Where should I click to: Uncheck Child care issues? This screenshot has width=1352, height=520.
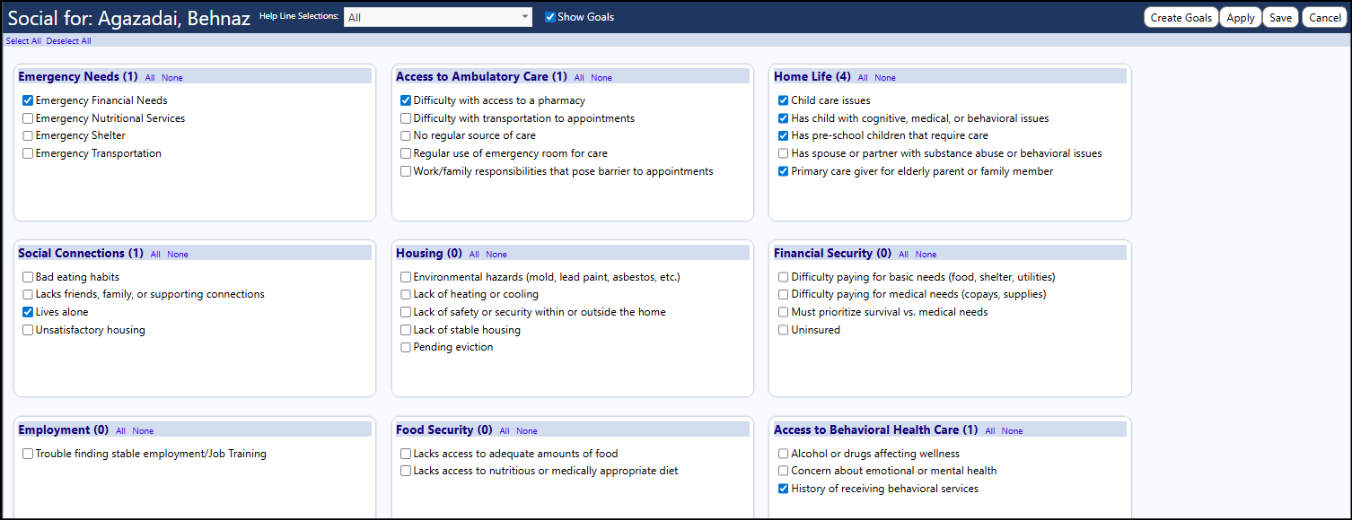784,100
